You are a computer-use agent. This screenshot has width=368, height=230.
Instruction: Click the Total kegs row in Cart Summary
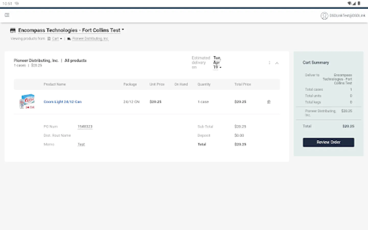tap(328, 102)
